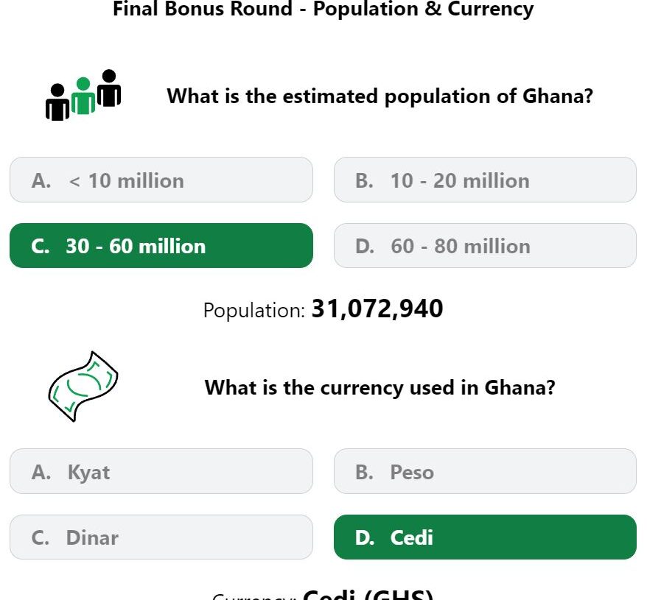Click the three-people population icon
This screenshot has width=647, height=600.
83,95
